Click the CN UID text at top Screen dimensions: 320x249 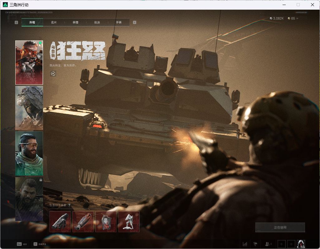click(29, 12)
